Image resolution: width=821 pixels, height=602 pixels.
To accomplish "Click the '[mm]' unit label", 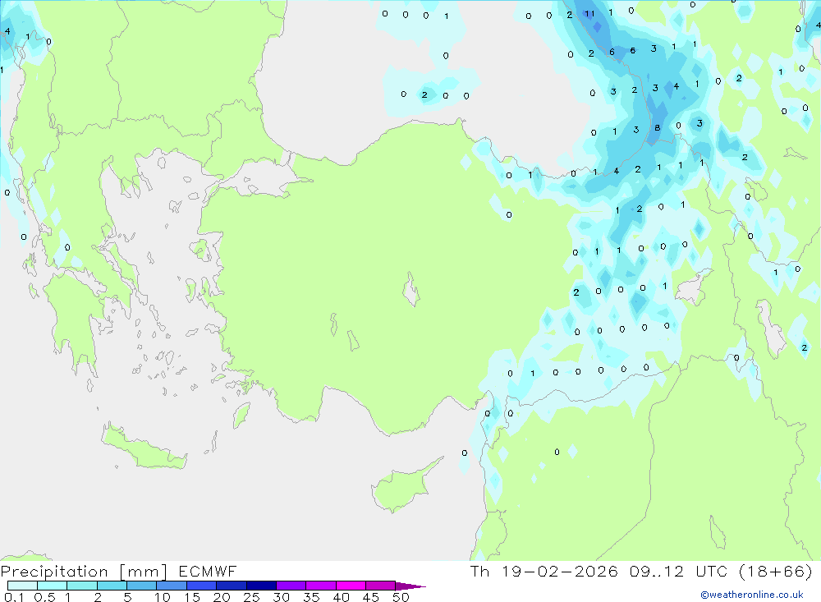I will point(144,572).
